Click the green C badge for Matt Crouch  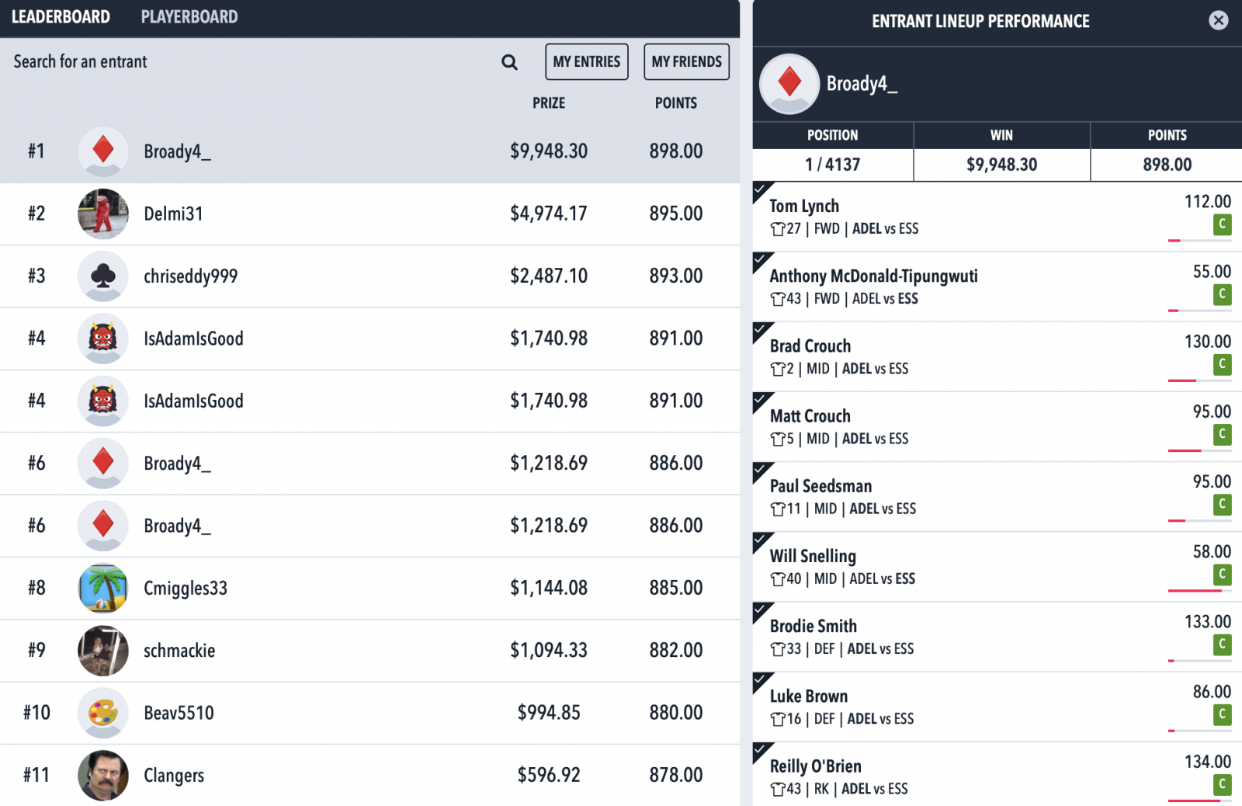pyautogui.click(x=1222, y=434)
